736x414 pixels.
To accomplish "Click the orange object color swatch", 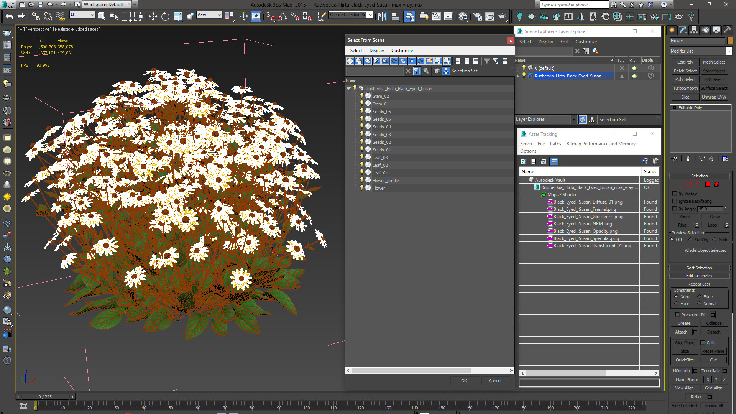I will click(x=730, y=41).
